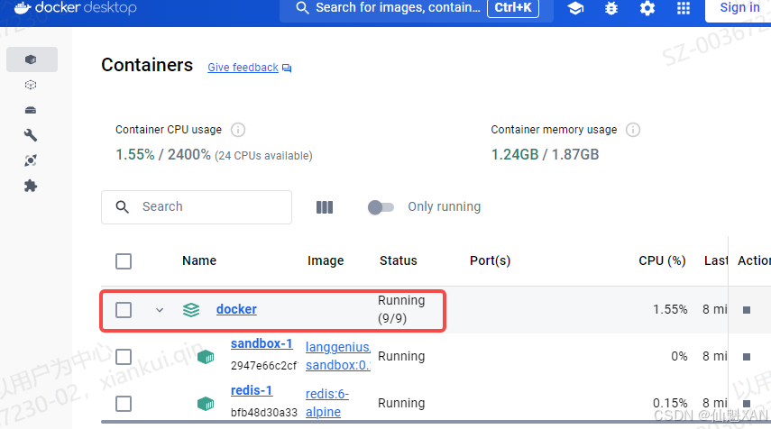Click the horizontal scrollbar below the table

[x=436, y=422]
